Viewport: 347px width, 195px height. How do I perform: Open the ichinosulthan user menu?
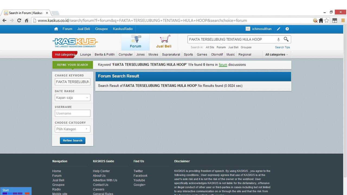pos(262,29)
